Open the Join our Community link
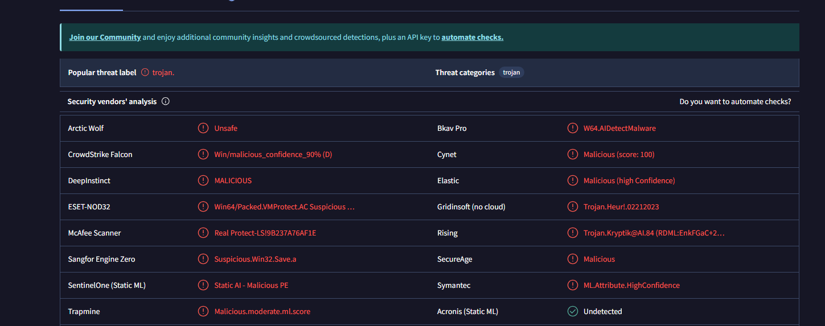Image resolution: width=825 pixels, height=326 pixels. point(105,37)
